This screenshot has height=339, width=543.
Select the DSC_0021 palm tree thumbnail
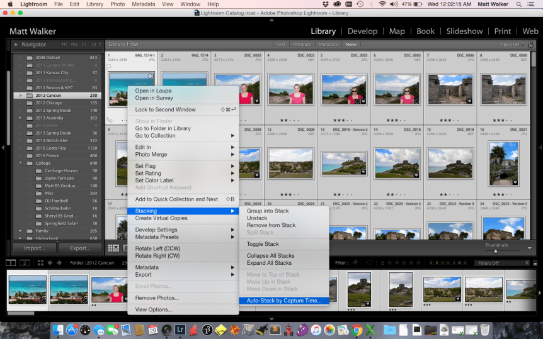(503, 164)
